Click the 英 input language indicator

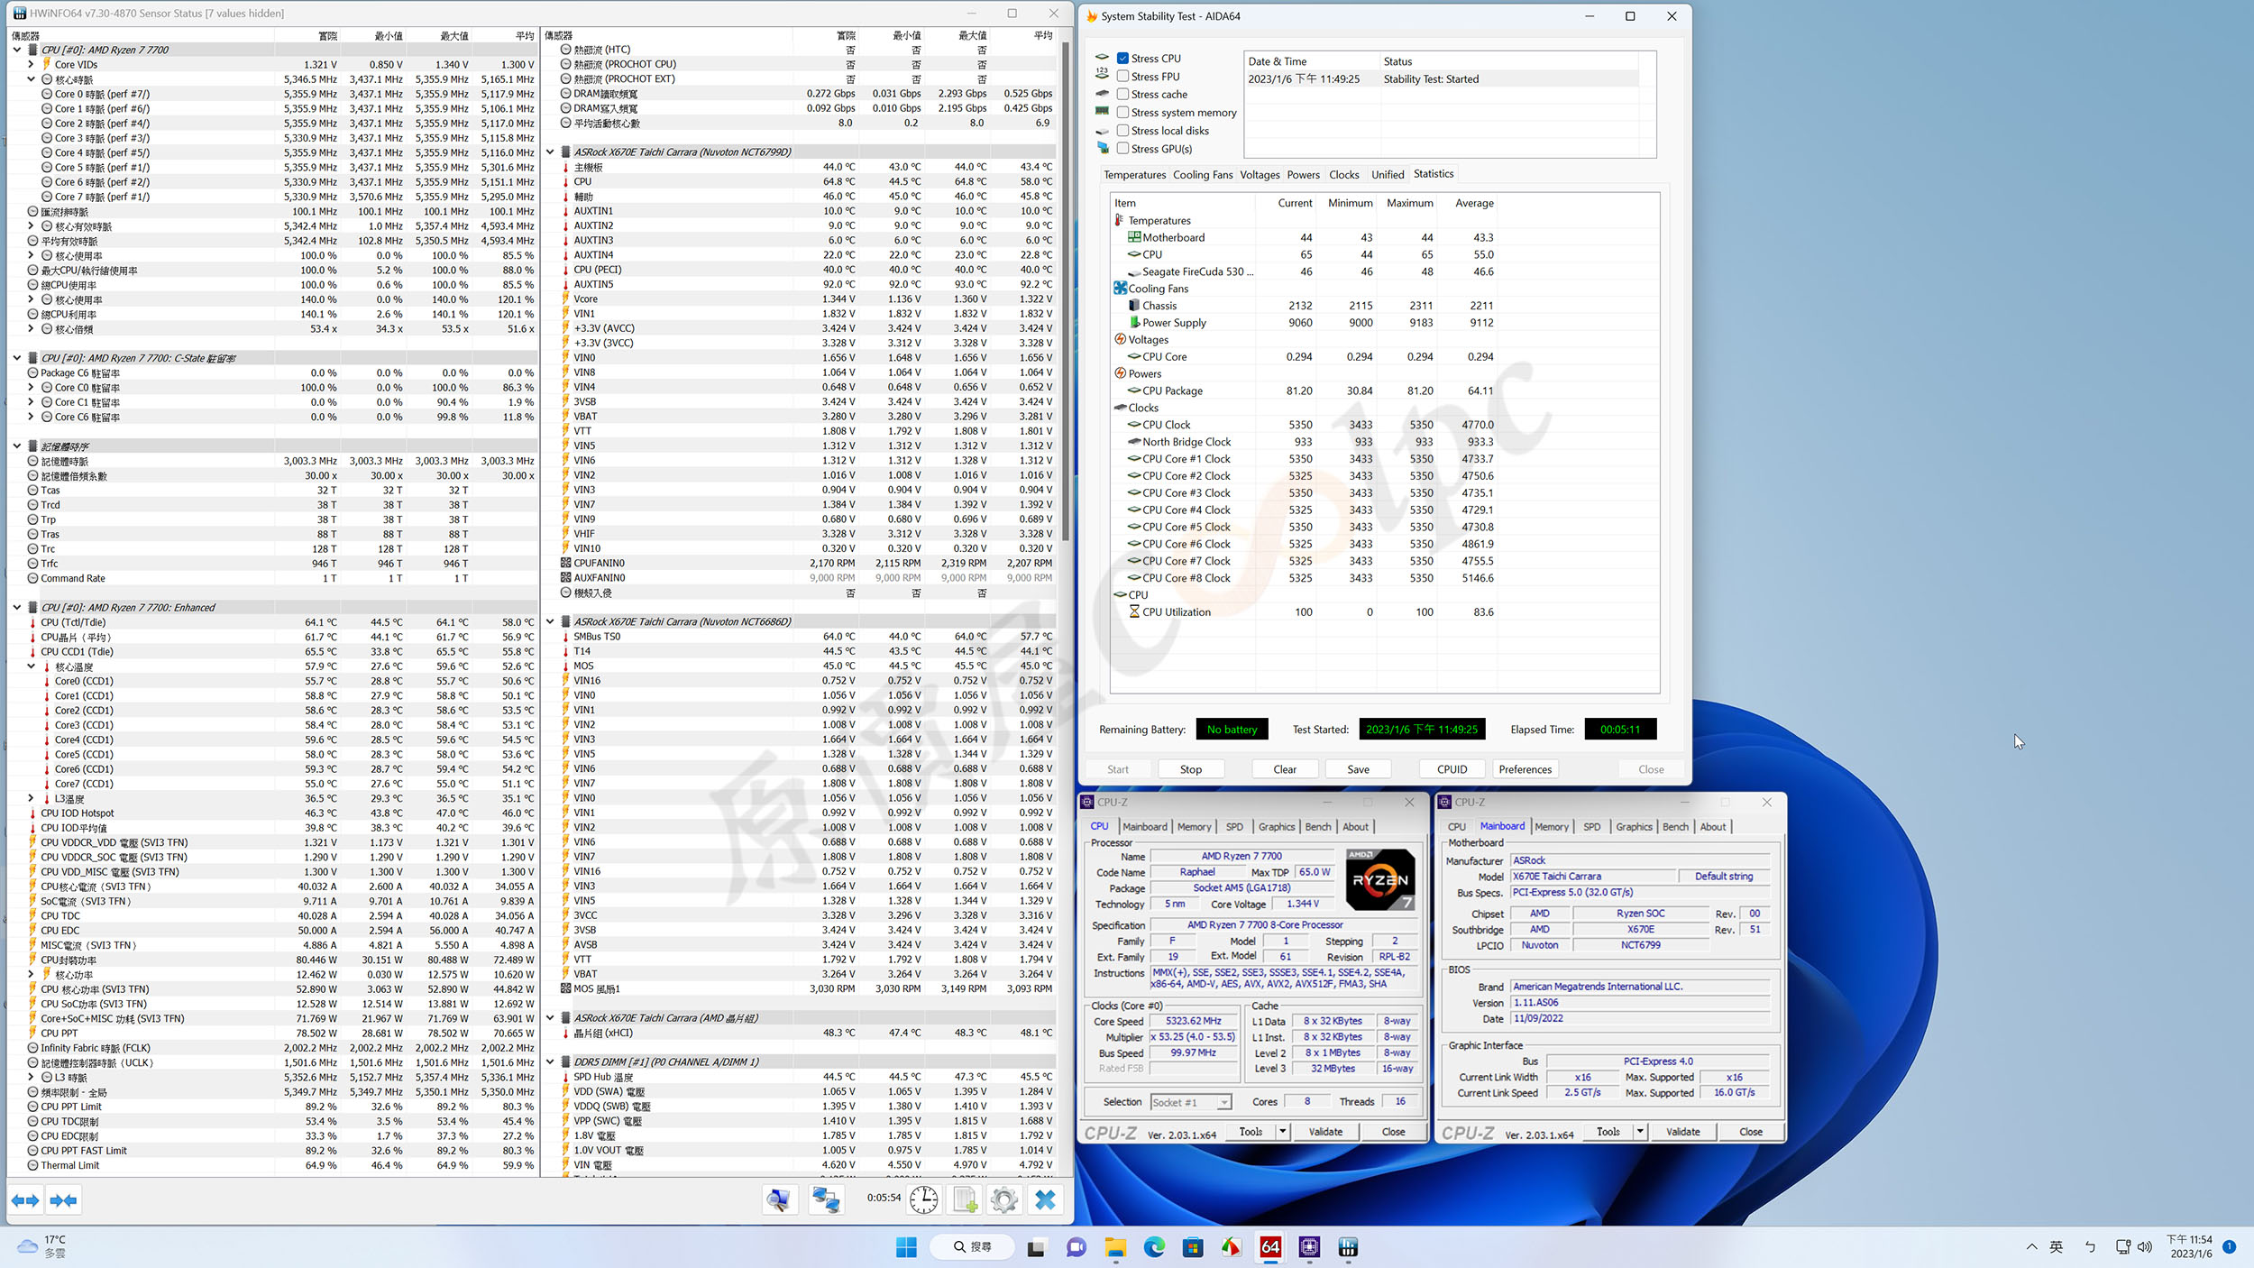pos(2057,1247)
